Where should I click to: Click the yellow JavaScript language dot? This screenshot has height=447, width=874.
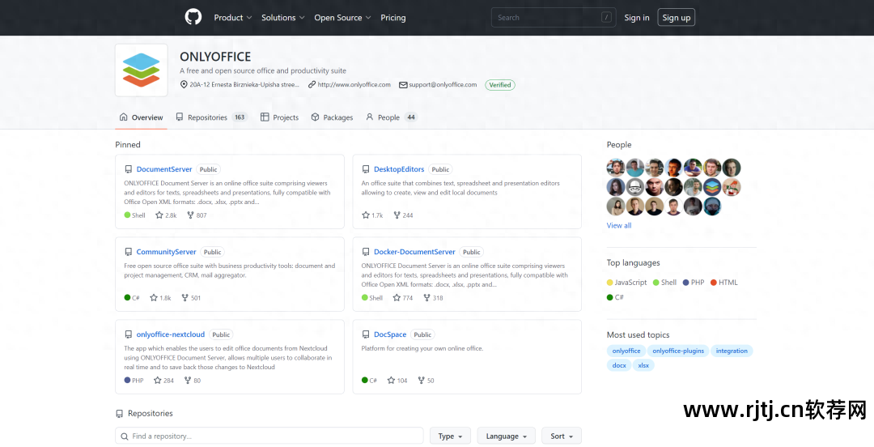coord(610,283)
